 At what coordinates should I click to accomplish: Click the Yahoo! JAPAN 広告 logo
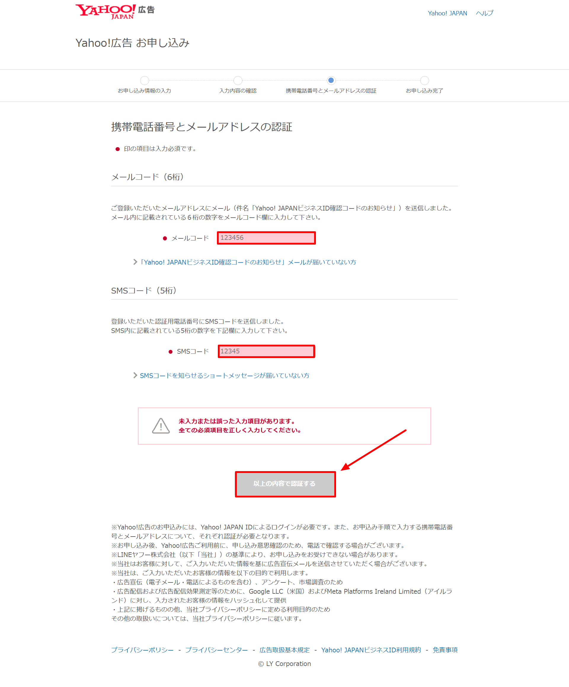[115, 12]
